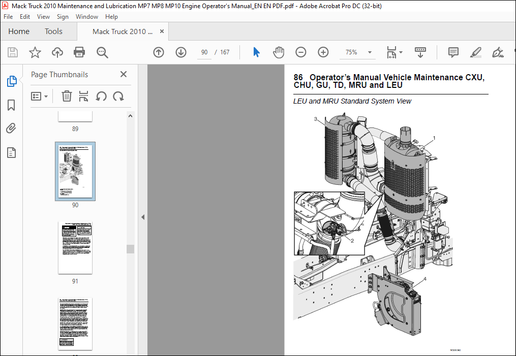Add a sticky note comment
The width and height of the screenshot is (516, 356).
453,52
